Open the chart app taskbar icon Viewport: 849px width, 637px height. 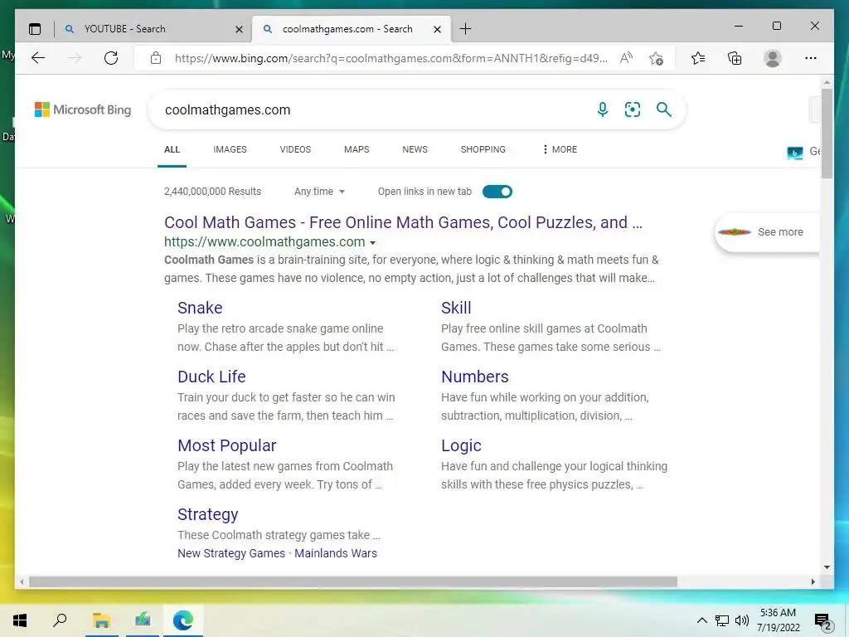click(x=143, y=620)
